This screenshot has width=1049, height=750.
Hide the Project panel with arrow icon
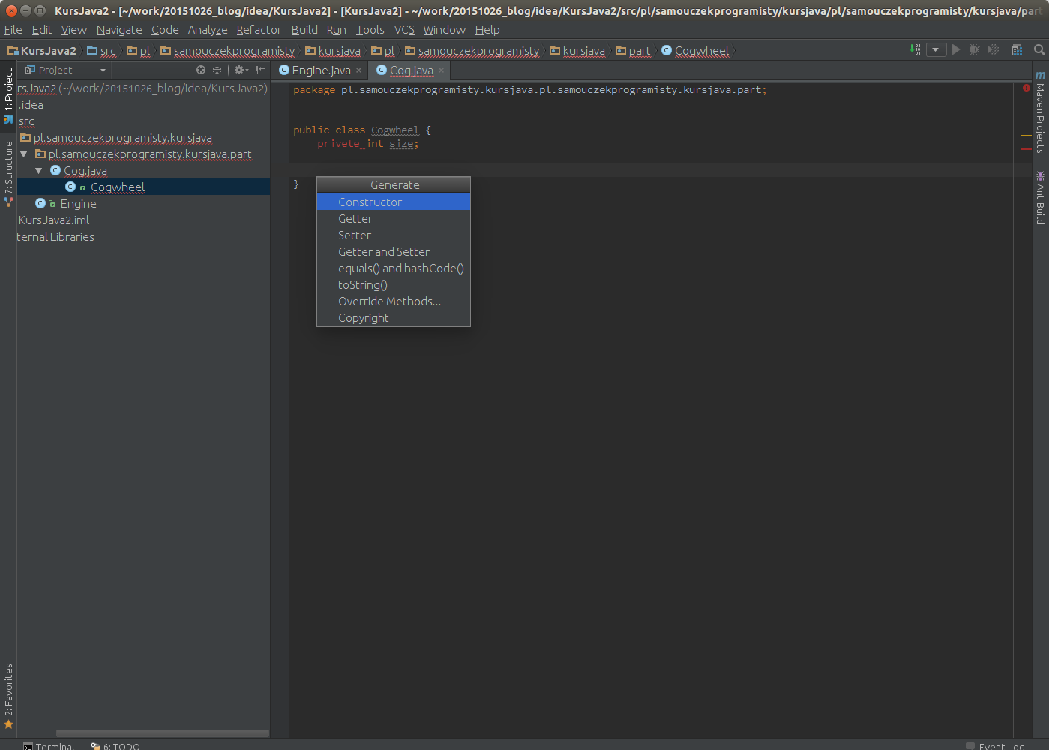(x=259, y=70)
